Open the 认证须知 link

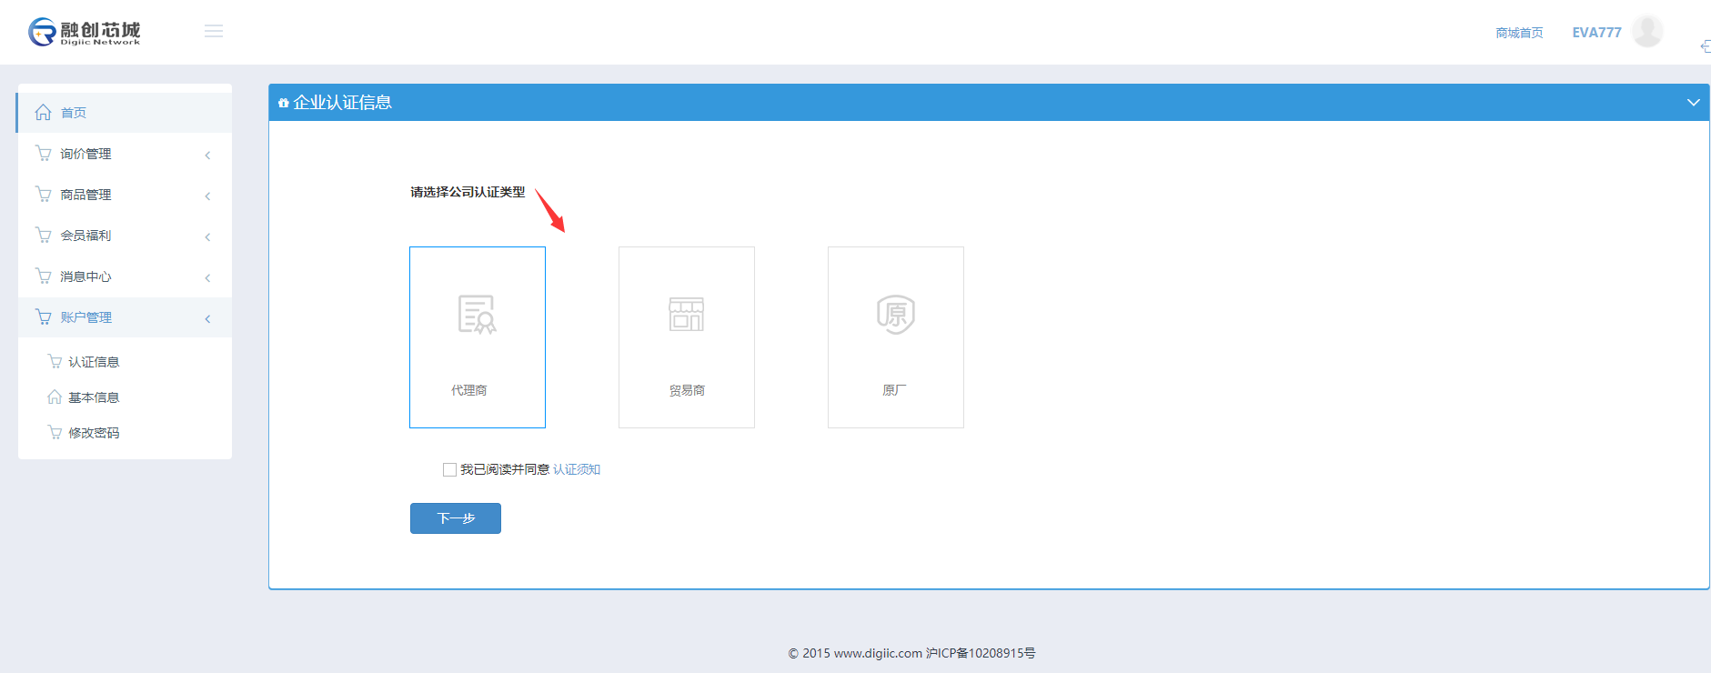(x=576, y=469)
